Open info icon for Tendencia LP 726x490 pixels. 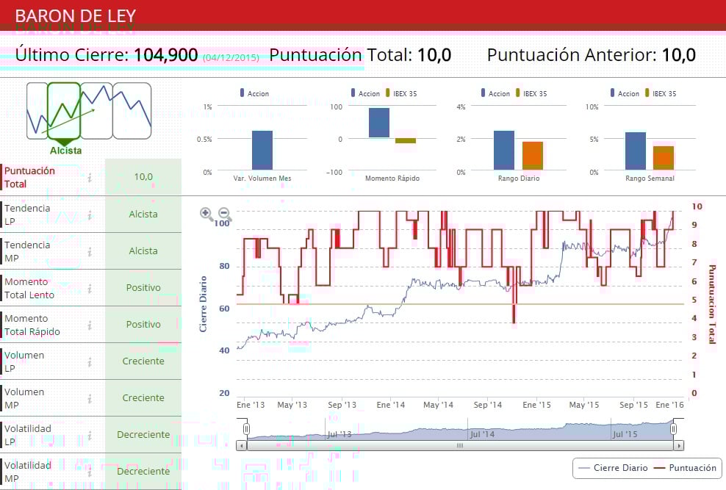point(90,215)
